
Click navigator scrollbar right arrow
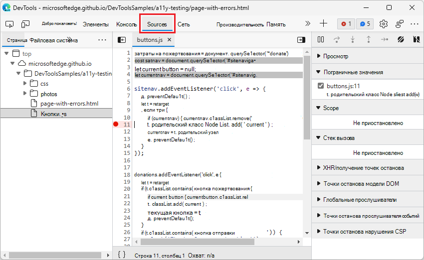108,255
